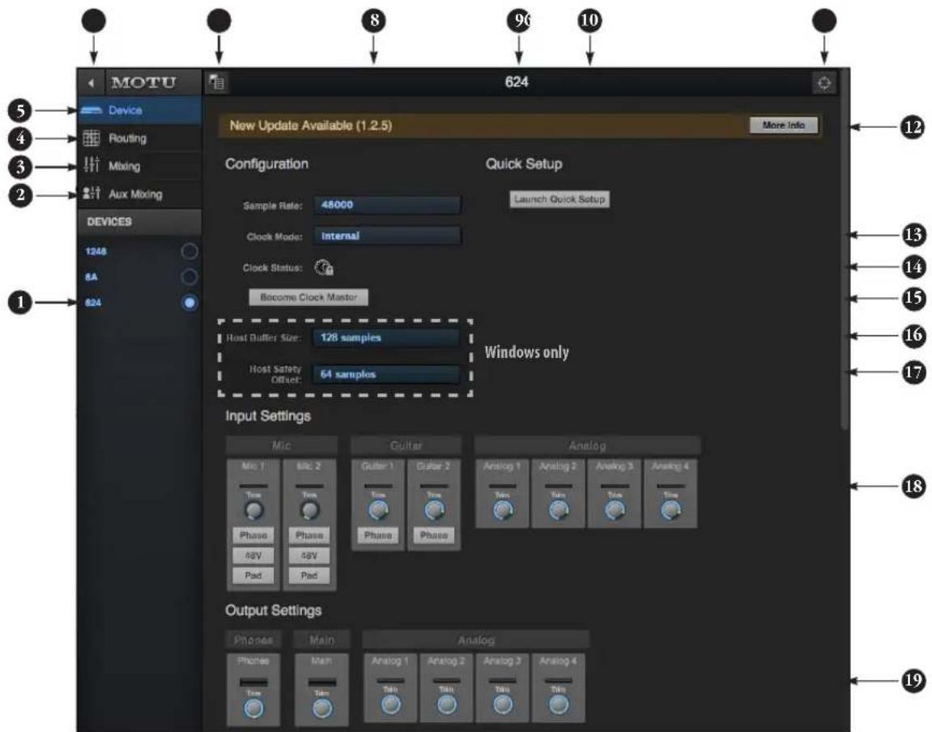Image resolution: width=932 pixels, height=732 pixels.
Task: Click Launch Quick Setup
Action: click(560, 199)
